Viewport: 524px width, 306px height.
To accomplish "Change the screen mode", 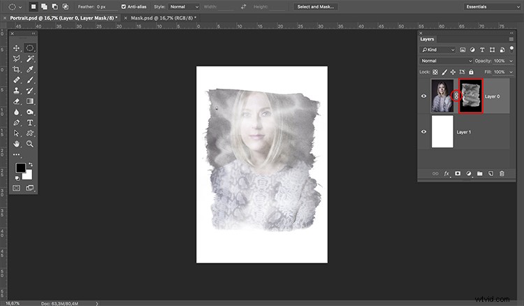I will pos(30,188).
